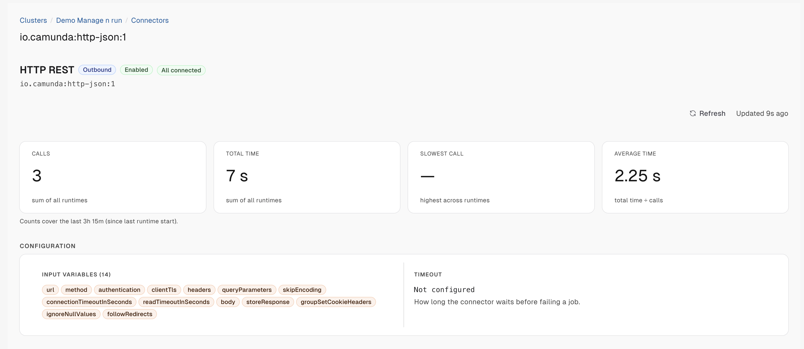
Task: Select the url variable chip
Action: coord(50,290)
